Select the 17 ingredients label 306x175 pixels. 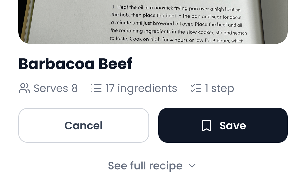pos(141,88)
